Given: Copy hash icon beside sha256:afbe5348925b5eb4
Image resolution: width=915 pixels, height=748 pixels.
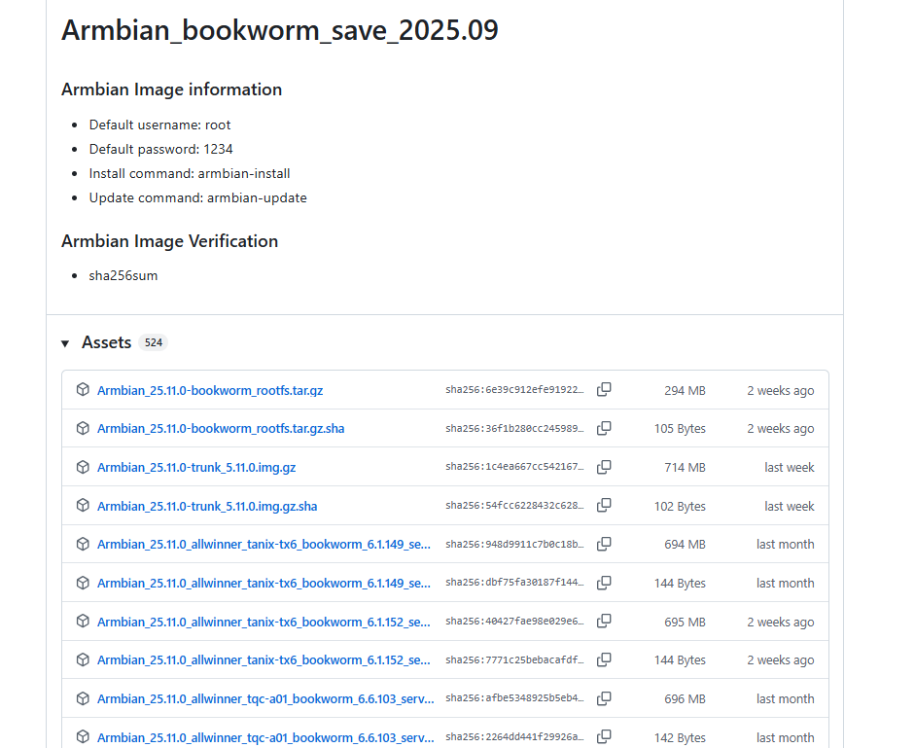Looking at the screenshot, I should click(x=604, y=697).
